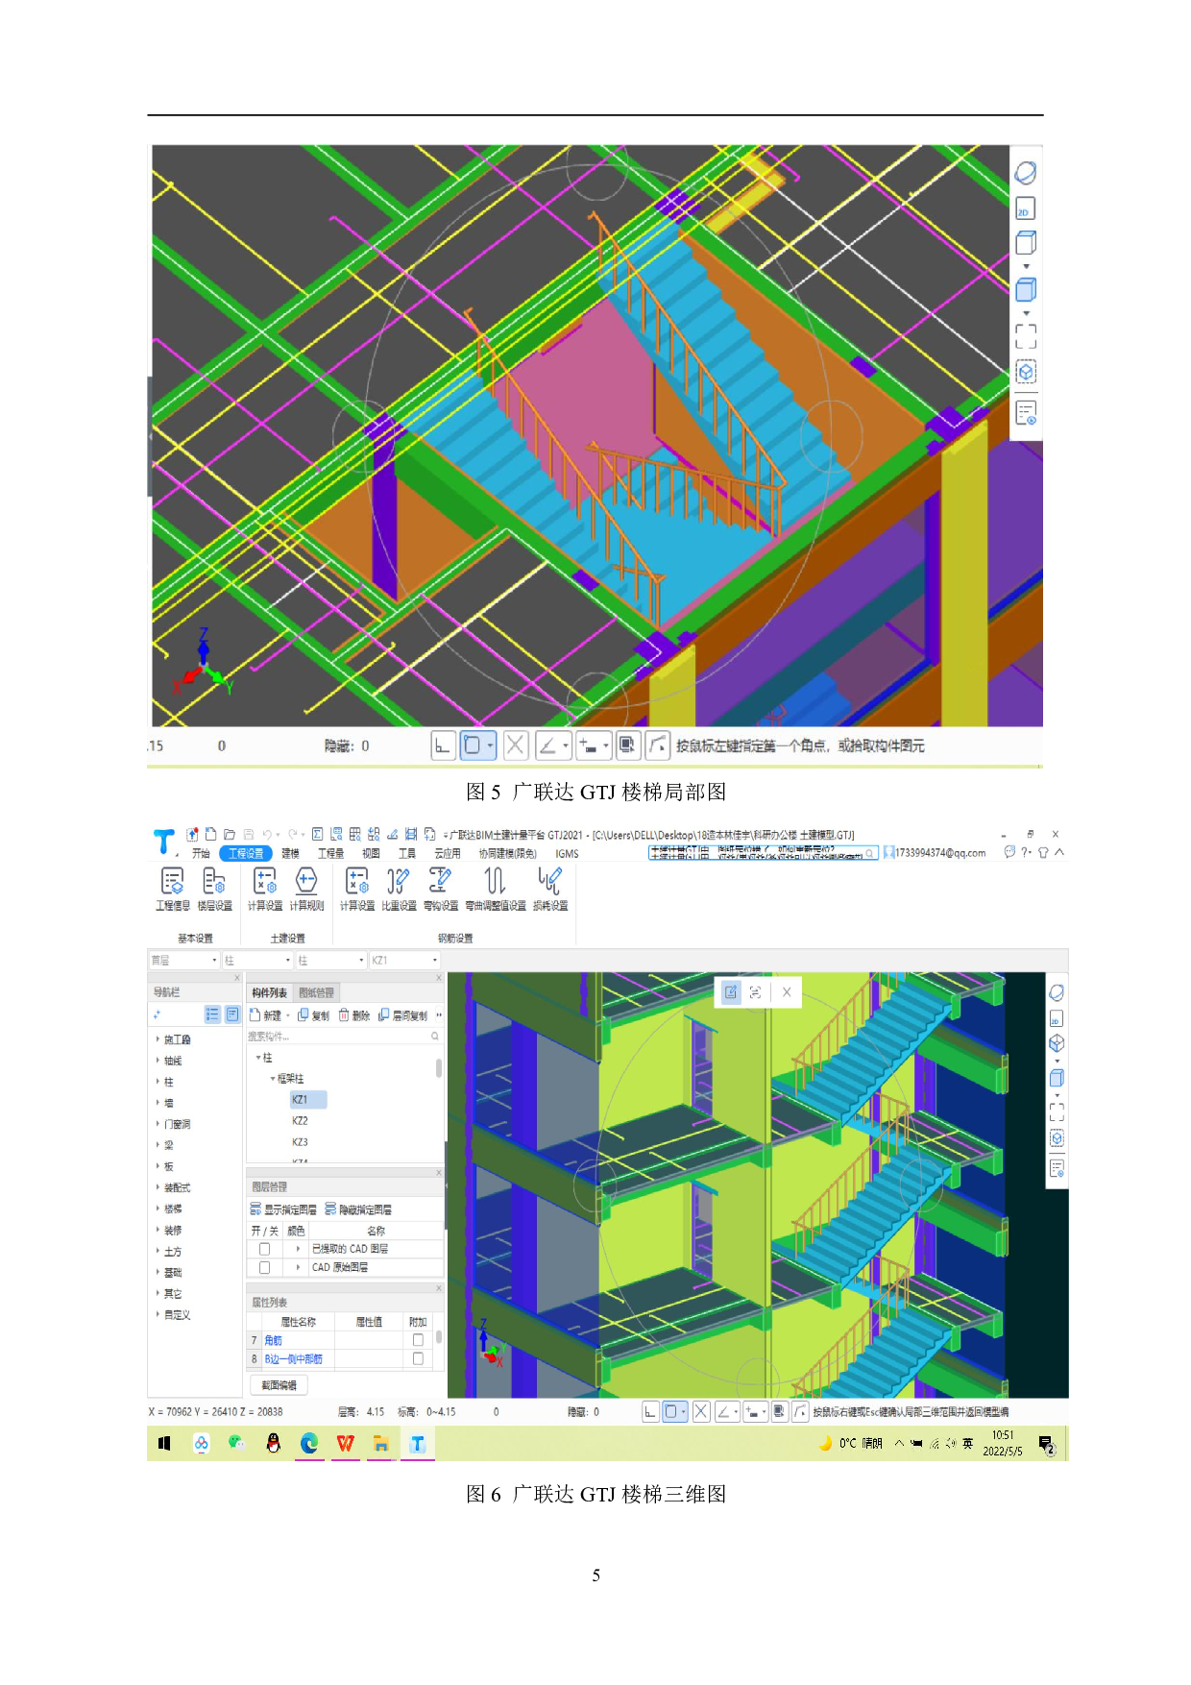Click the 搜索构件 search field
1191x1685 pixels.
click(x=336, y=1037)
